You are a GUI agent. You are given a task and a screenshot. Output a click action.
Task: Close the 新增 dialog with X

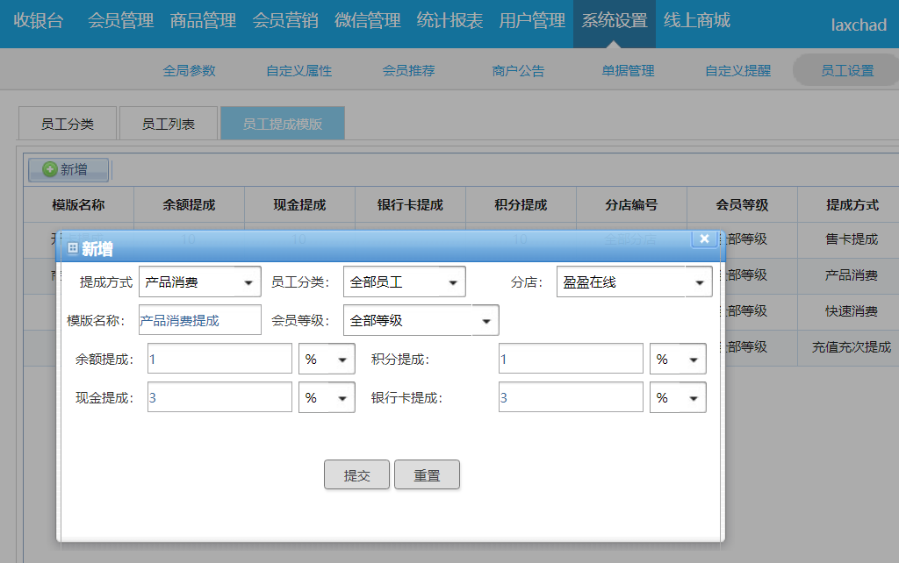click(704, 239)
